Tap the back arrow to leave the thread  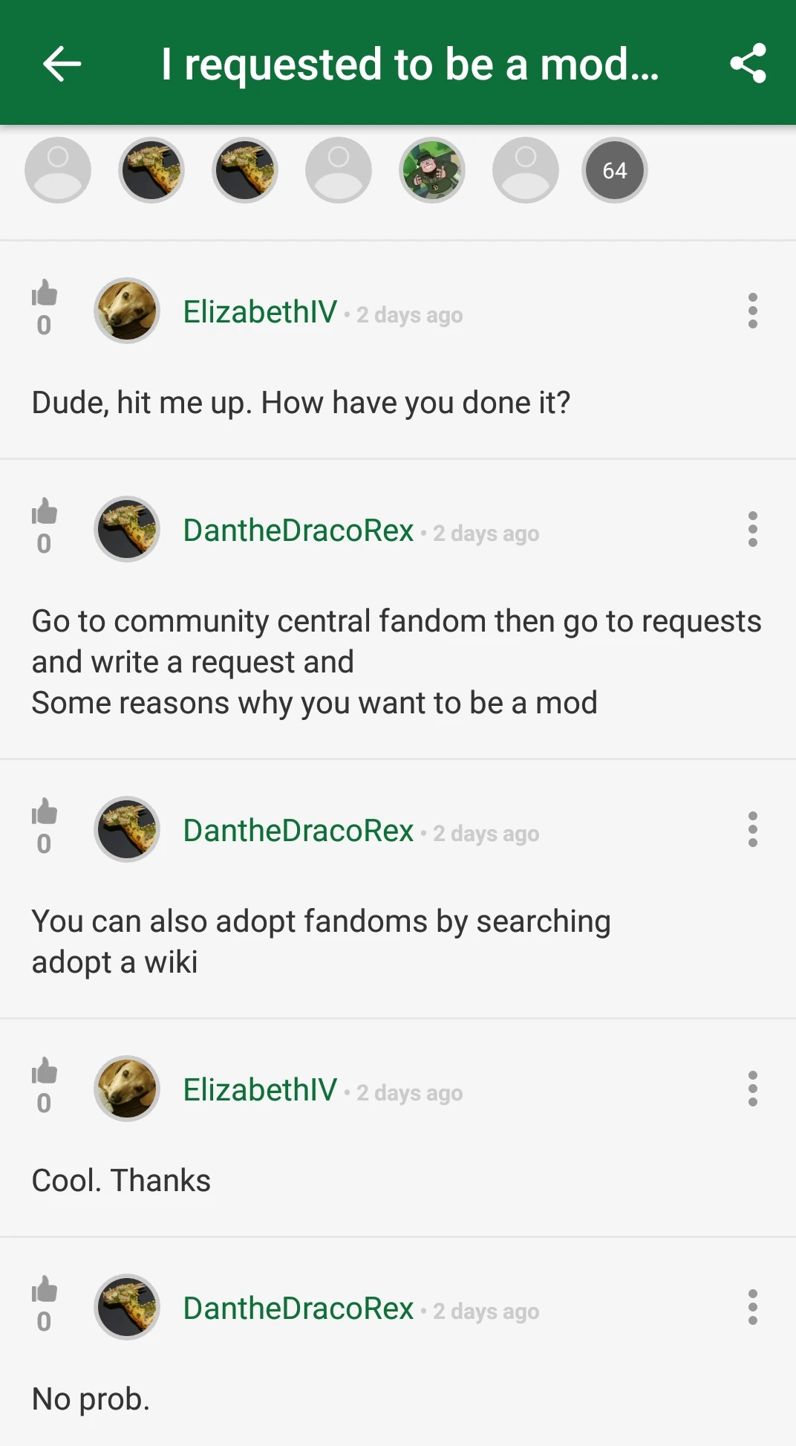62,64
